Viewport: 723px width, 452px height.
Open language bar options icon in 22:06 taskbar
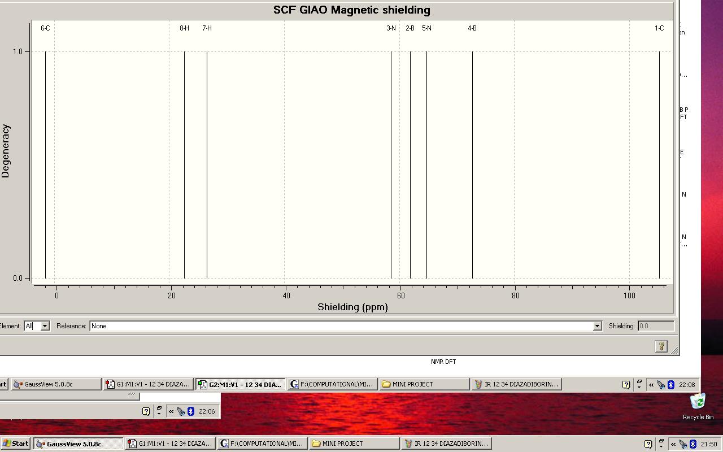pyautogui.click(x=159, y=410)
